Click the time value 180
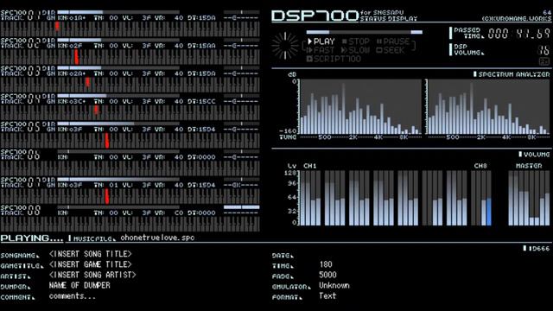The image size is (553, 311). pos(326,264)
